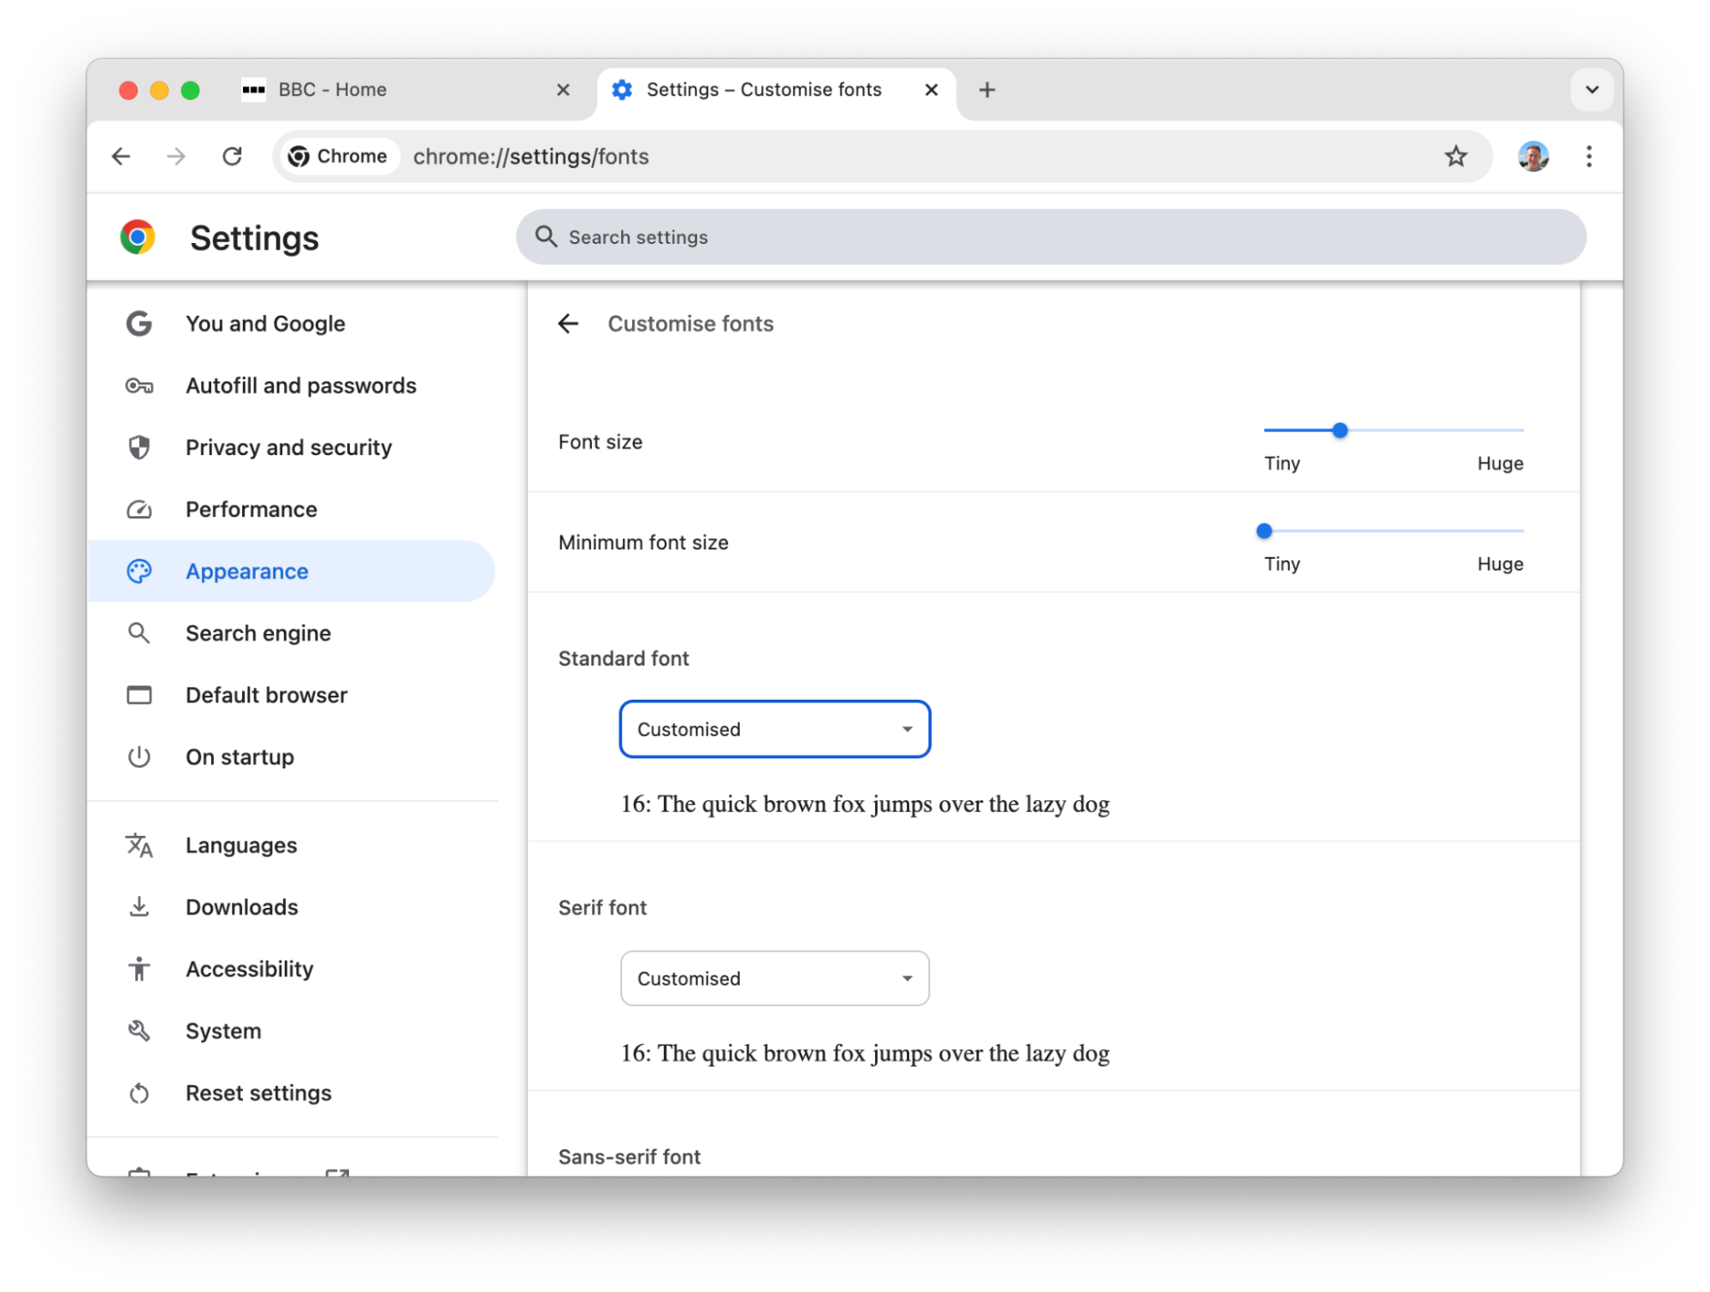The height and width of the screenshot is (1292, 1710).
Task: Open Downloads settings
Action: pyautogui.click(x=291, y=907)
